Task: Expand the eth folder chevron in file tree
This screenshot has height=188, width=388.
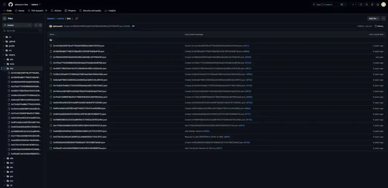Action: (5, 172)
